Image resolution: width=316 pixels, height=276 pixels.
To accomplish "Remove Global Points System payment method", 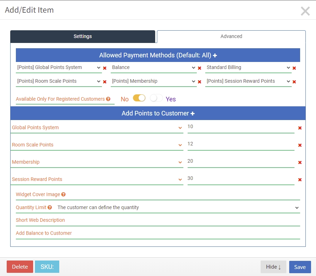I will tap(105, 68).
